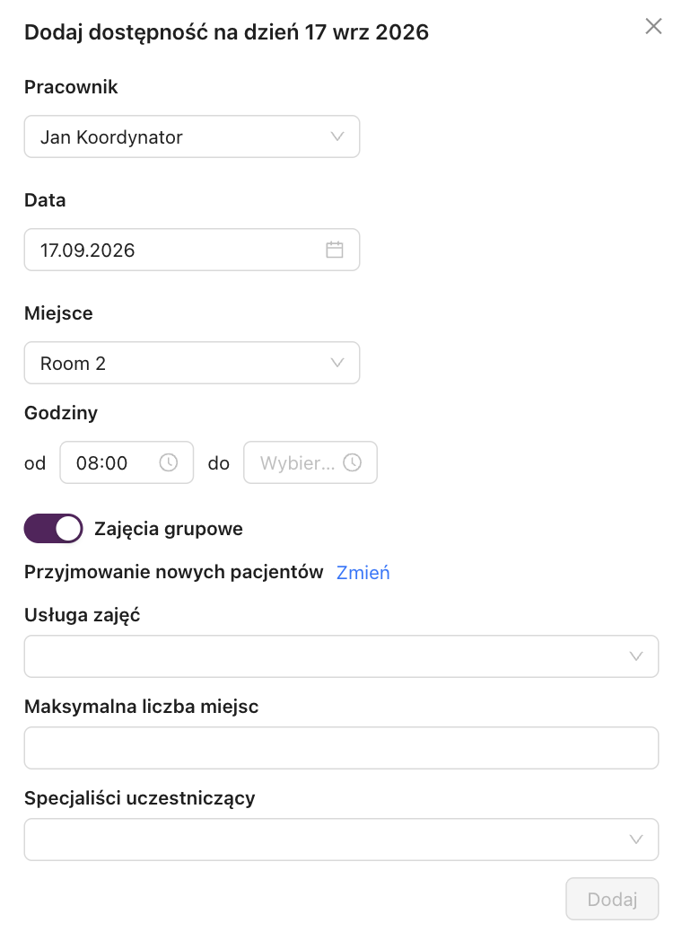Click the Zmień link
Viewport: 682px width, 941px height.
coord(363,573)
